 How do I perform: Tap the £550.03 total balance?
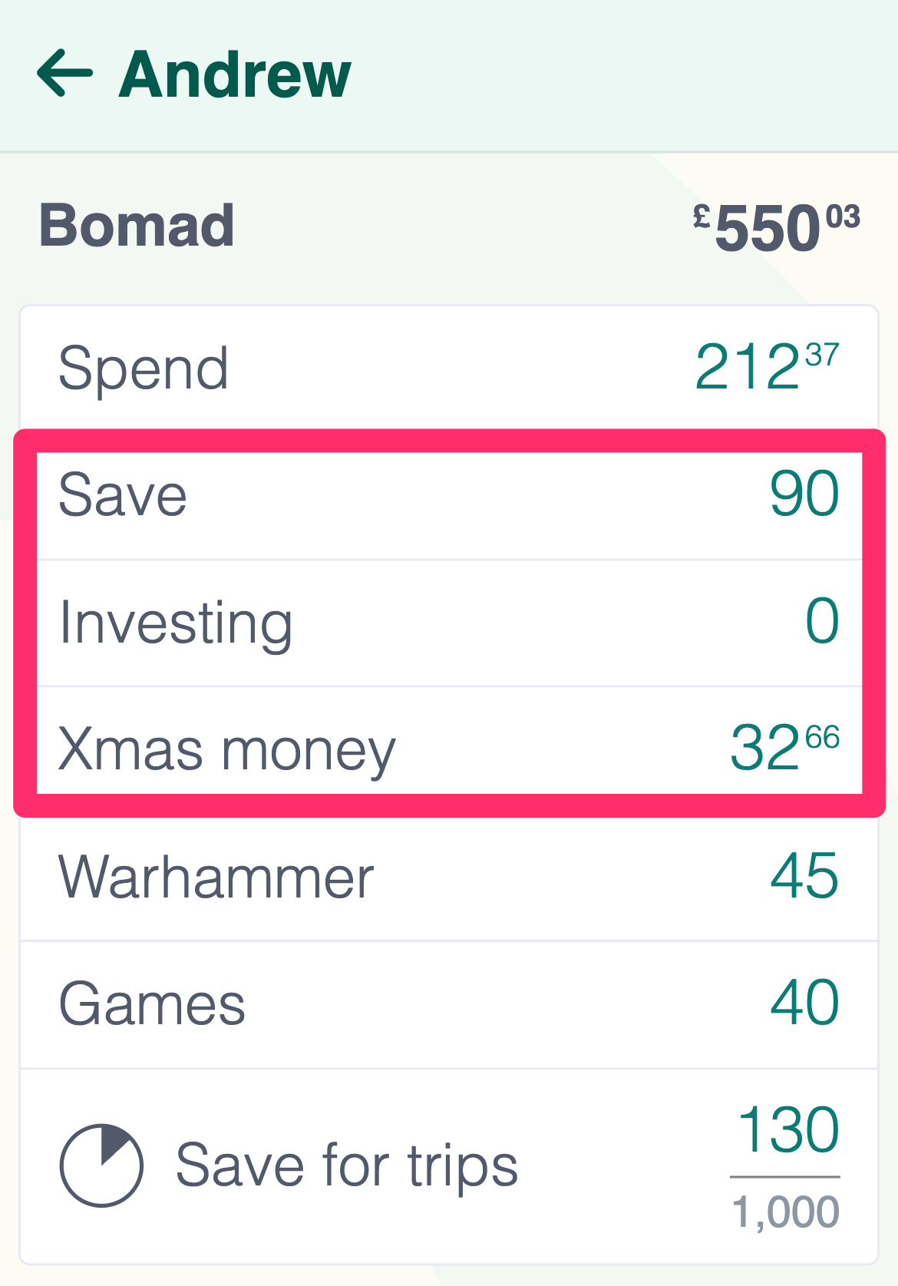point(776,228)
